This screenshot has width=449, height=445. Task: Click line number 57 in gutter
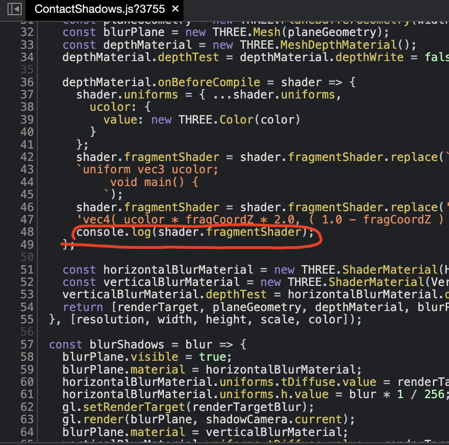click(x=27, y=344)
